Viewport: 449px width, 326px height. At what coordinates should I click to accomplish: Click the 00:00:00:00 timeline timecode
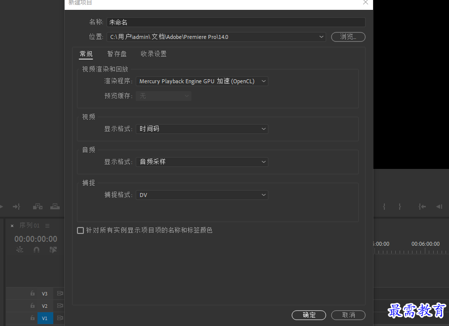[36, 239]
